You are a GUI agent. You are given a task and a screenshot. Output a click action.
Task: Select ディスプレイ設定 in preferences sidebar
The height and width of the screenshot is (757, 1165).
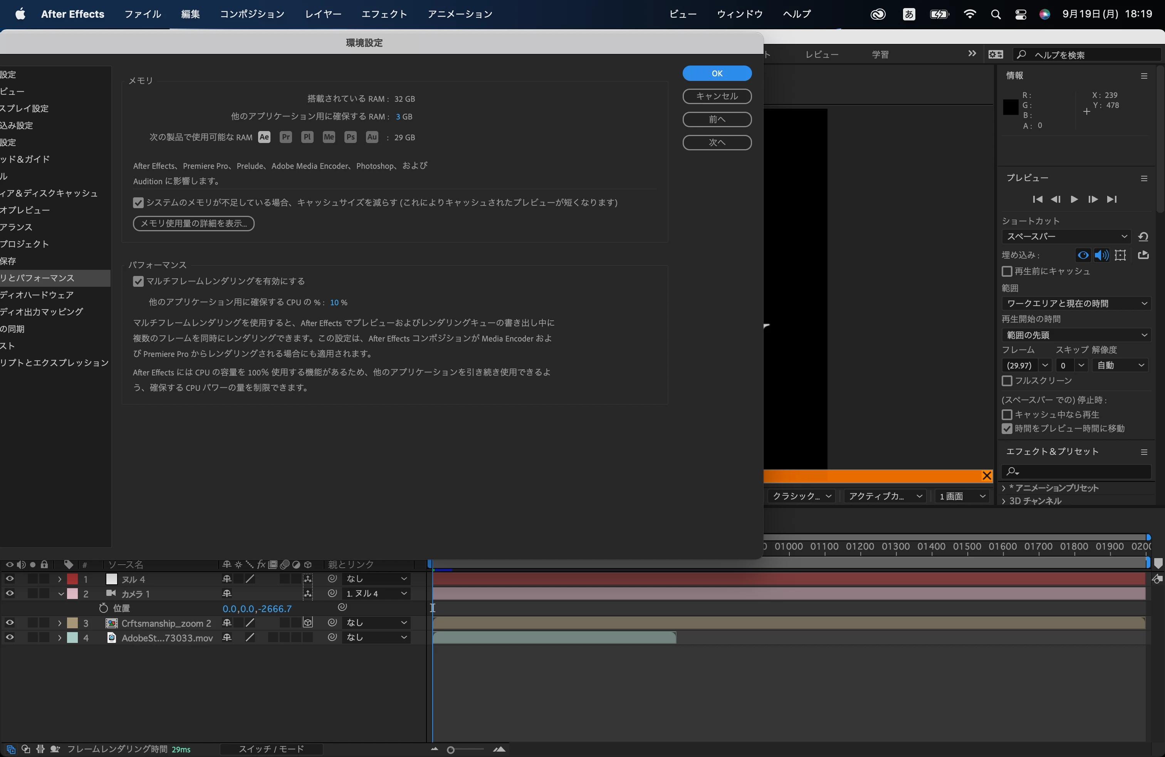[x=25, y=108]
